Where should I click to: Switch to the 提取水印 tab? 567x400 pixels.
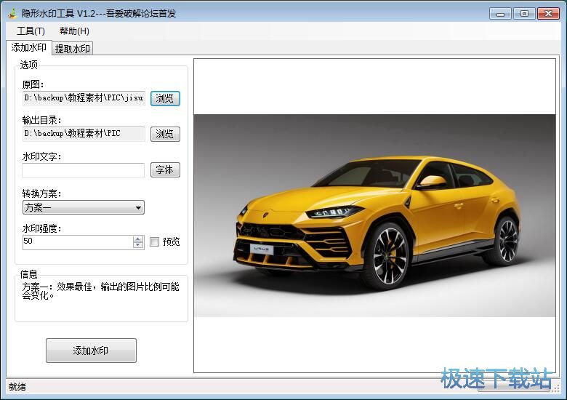coord(72,49)
